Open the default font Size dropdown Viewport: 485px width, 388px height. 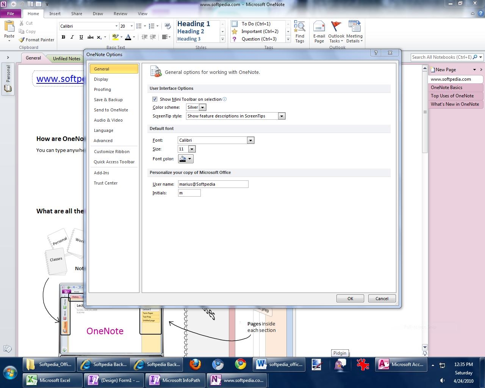(192, 149)
